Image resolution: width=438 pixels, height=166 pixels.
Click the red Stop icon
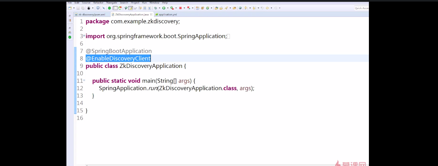point(180,8)
